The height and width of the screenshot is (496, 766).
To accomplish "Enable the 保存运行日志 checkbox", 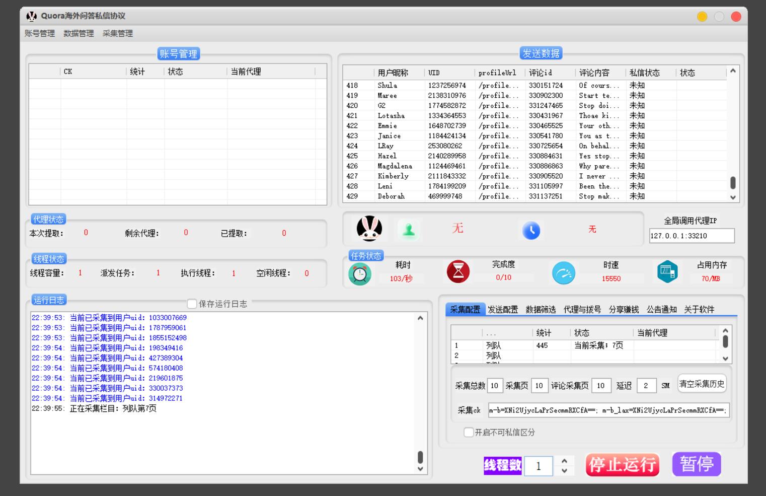I will [192, 304].
